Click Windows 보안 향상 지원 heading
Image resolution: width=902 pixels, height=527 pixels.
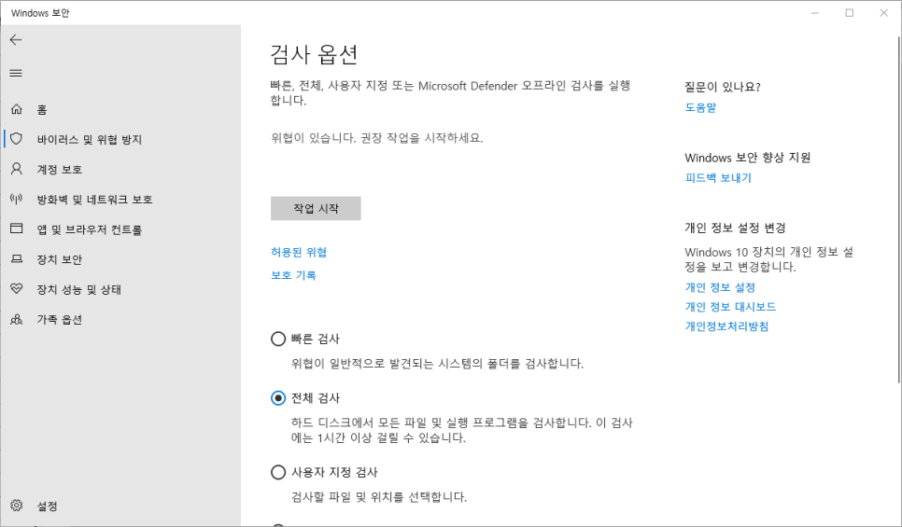tap(747, 158)
